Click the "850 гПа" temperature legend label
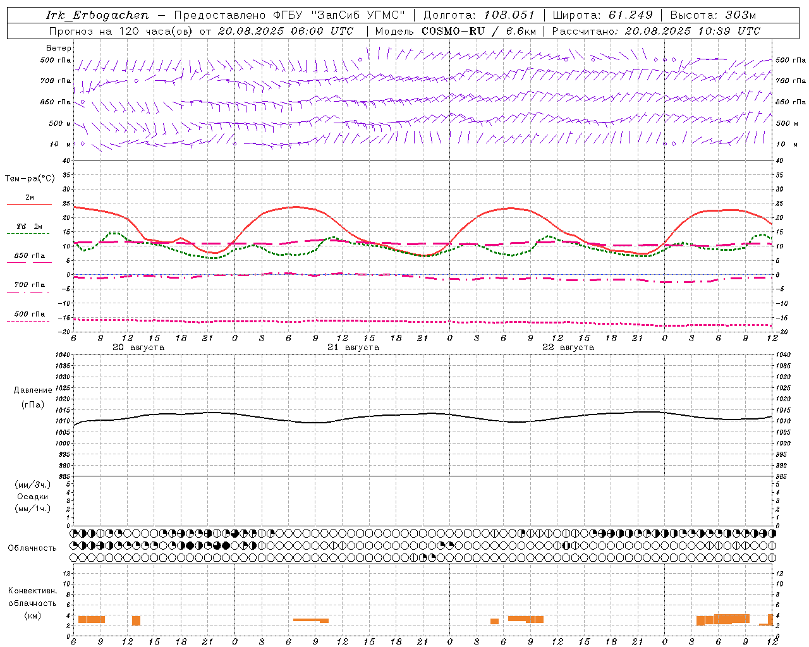The image size is (809, 647). 29,256
